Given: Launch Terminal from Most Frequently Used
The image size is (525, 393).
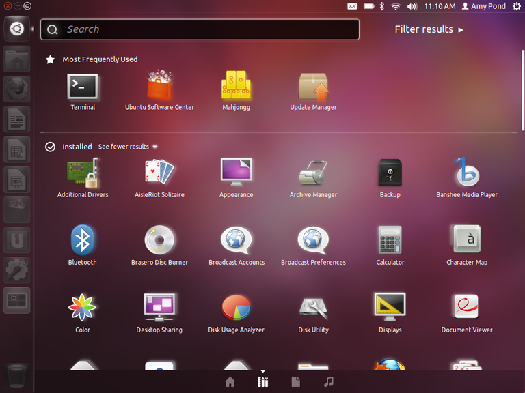Looking at the screenshot, I should coord(82,87).
